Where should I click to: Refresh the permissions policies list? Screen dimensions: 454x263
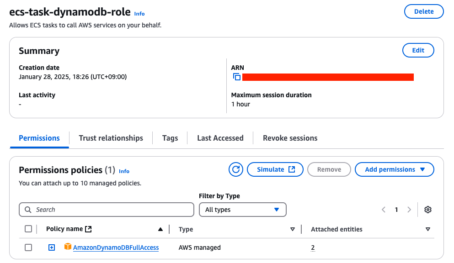(236, 169)
